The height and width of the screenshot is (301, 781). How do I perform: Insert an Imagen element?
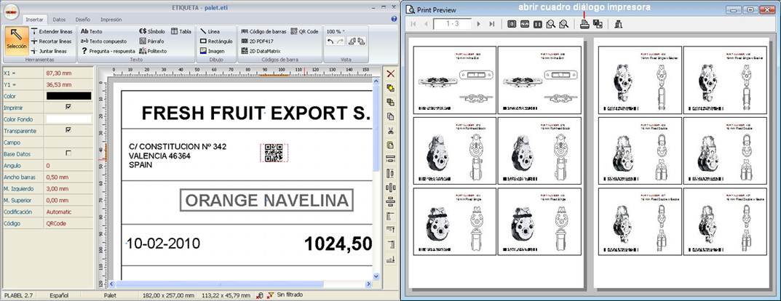pyautogui.click(x=212, y=51)
